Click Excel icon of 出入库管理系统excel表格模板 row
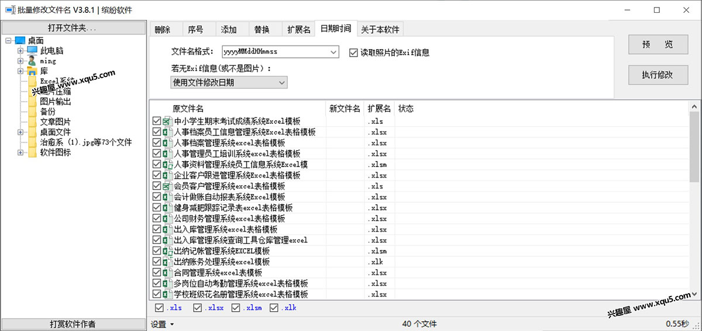The image size is (702, 331). click(x=167, y=229)
